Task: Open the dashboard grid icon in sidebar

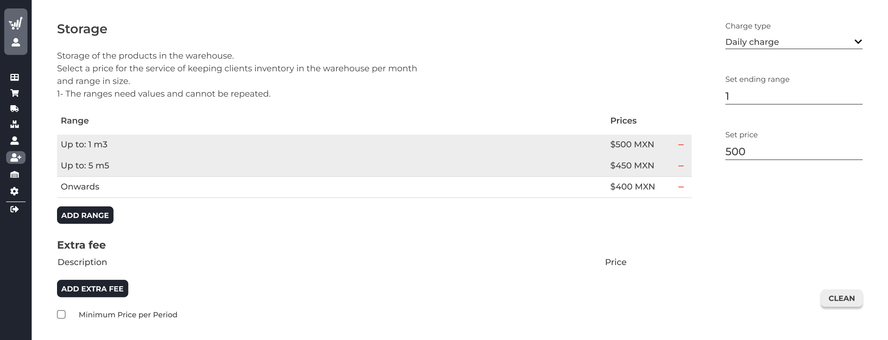Action: (14, 77)
